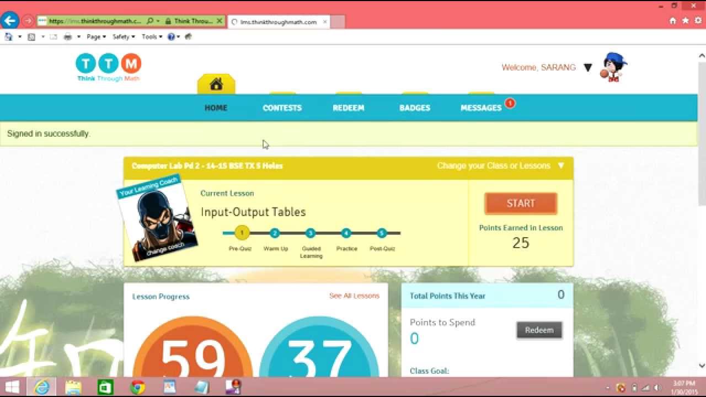Viewport: 706px width, 397px height.
Task: Click the page scrollbar up arrow
Action: tap(702, 55)
